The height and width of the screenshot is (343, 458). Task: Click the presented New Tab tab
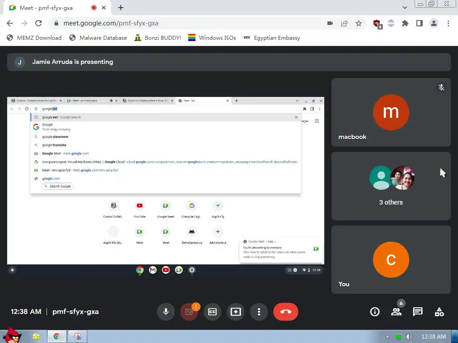point(204,100)
